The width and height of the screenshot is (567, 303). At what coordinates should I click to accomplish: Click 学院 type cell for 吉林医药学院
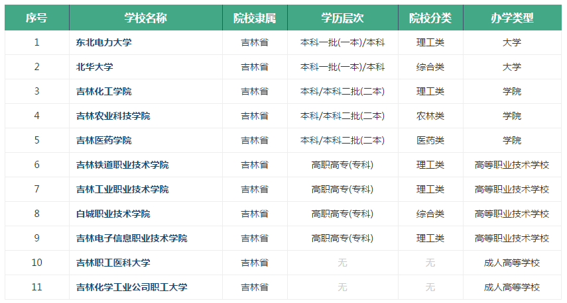512,140
